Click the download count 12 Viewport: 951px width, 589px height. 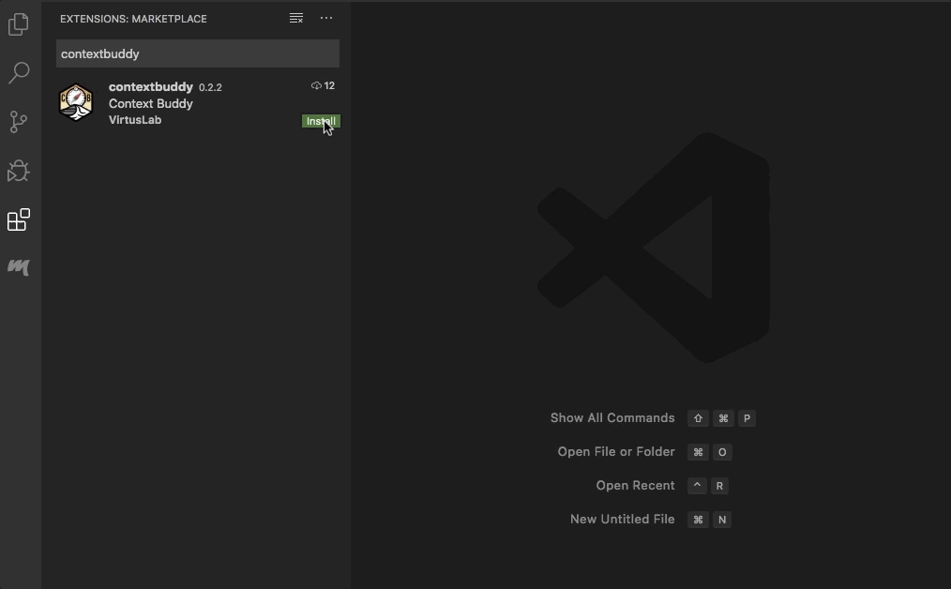click(x=329, y=85)
